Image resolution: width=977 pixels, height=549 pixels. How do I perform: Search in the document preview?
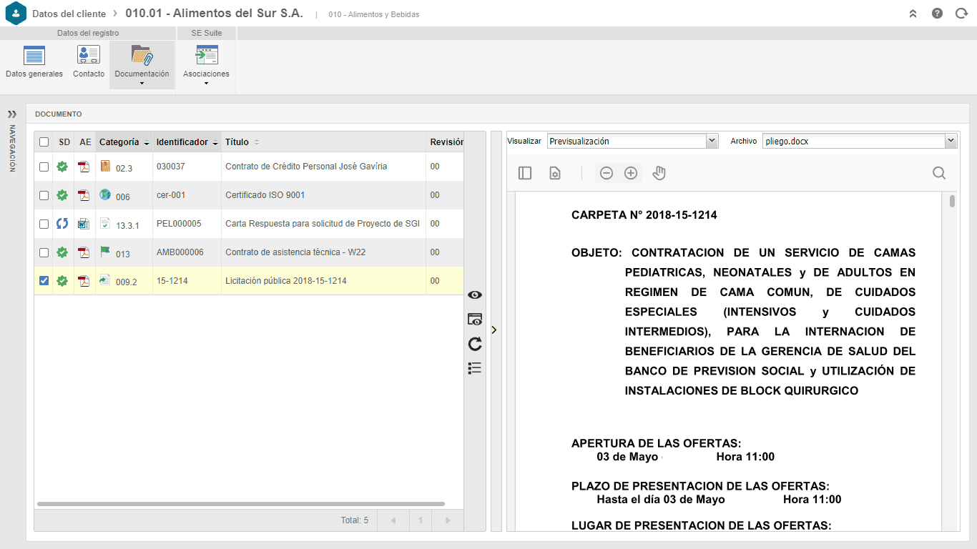coord(939,173)
